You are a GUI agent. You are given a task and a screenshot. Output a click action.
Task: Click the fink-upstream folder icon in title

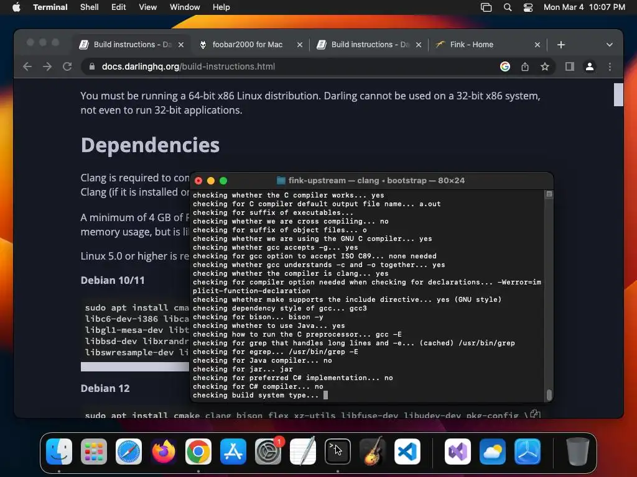coord(281,181)
